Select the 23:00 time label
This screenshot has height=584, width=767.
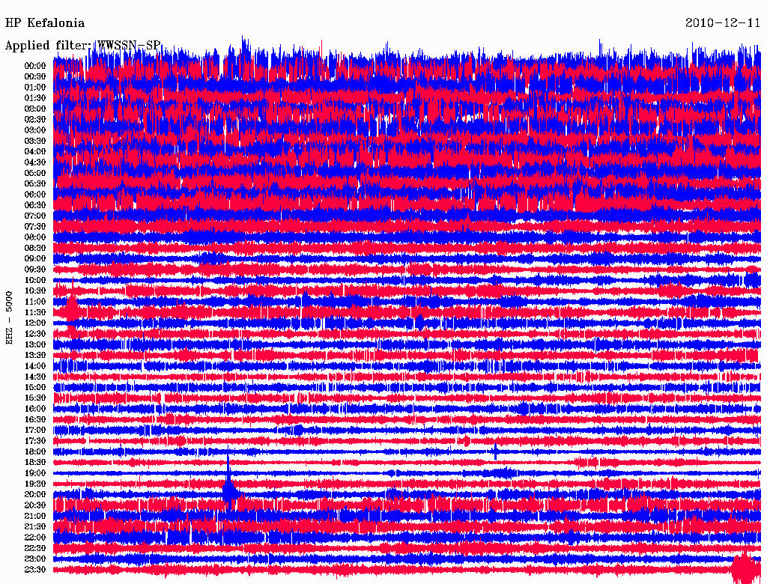pyautogui.click(x=35, y=559)
